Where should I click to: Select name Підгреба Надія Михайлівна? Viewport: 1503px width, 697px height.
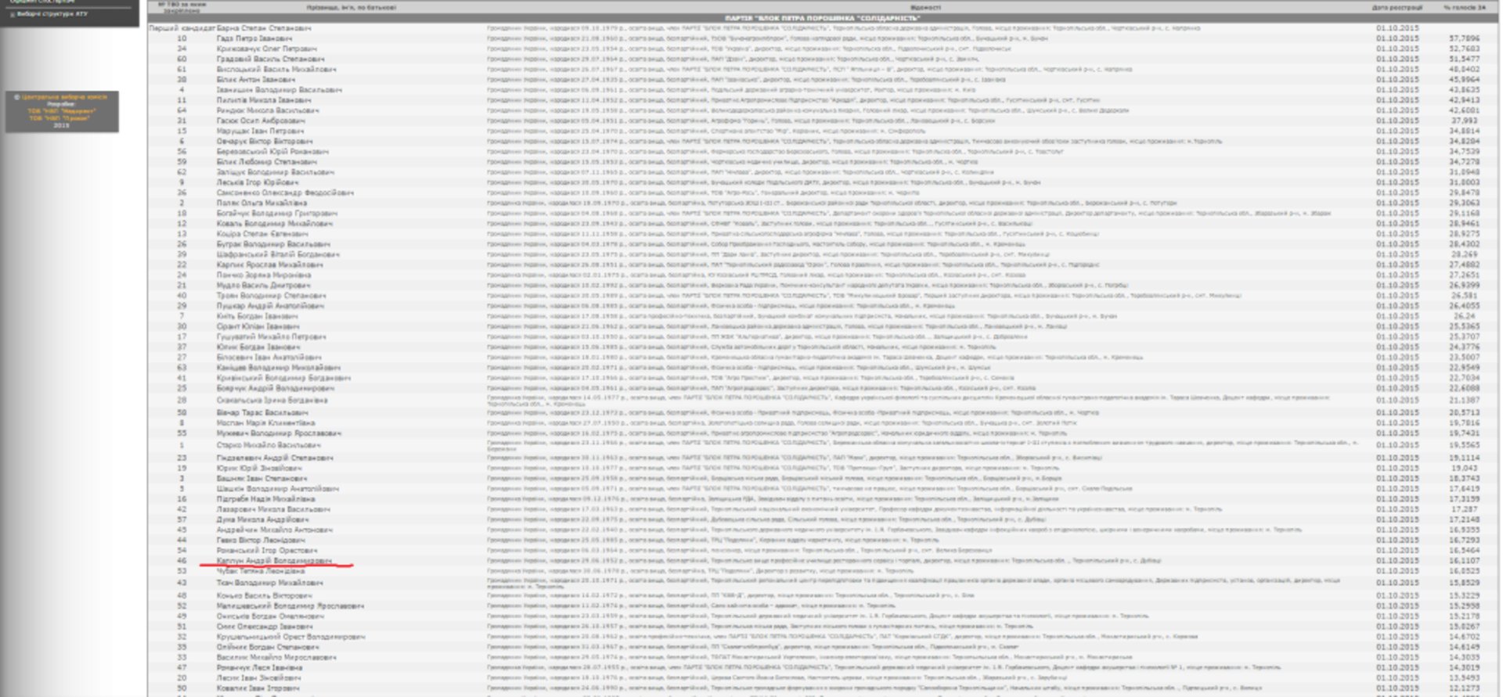point(266,498)
